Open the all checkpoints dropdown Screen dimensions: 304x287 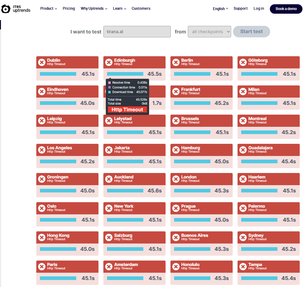209,32
